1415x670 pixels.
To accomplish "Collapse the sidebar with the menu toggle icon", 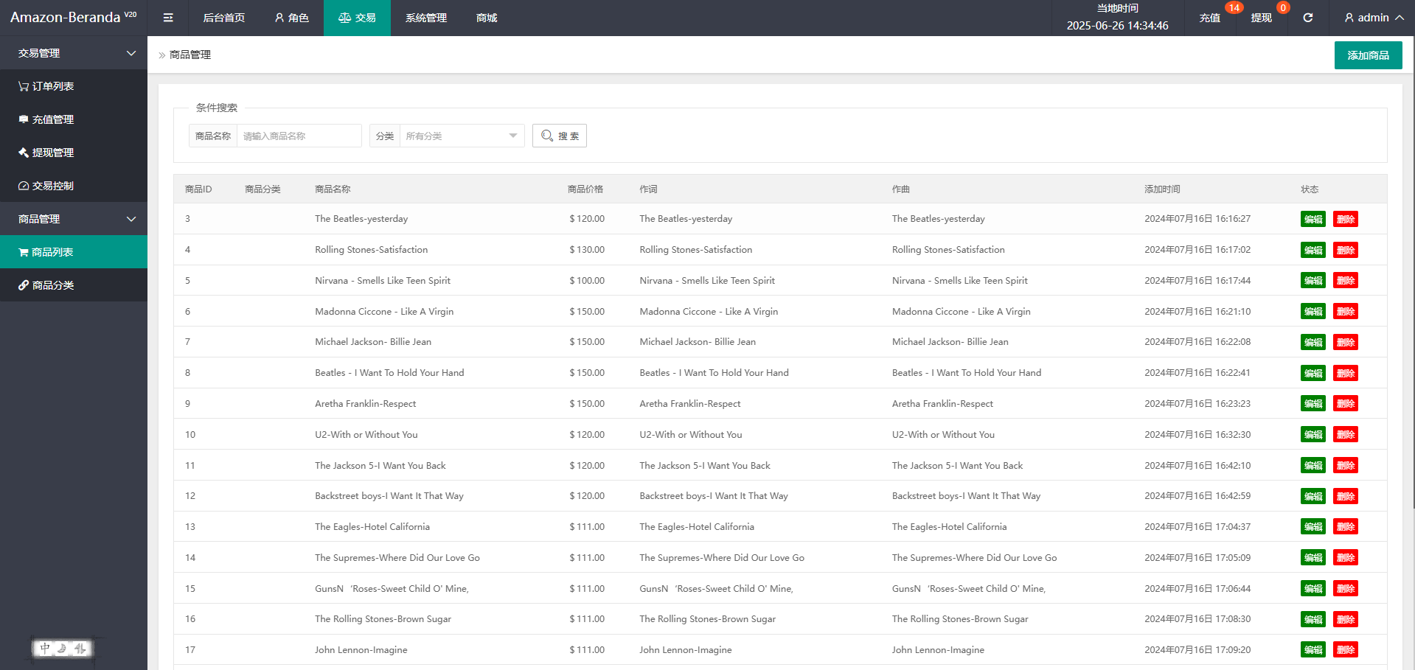I will [168, 18].
